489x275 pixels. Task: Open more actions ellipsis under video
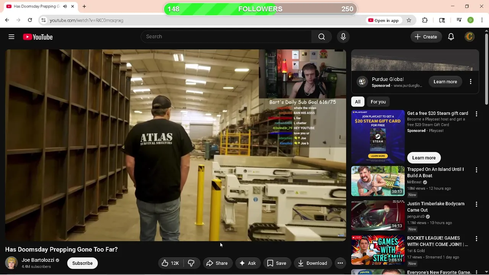click(x=340, y=263)
